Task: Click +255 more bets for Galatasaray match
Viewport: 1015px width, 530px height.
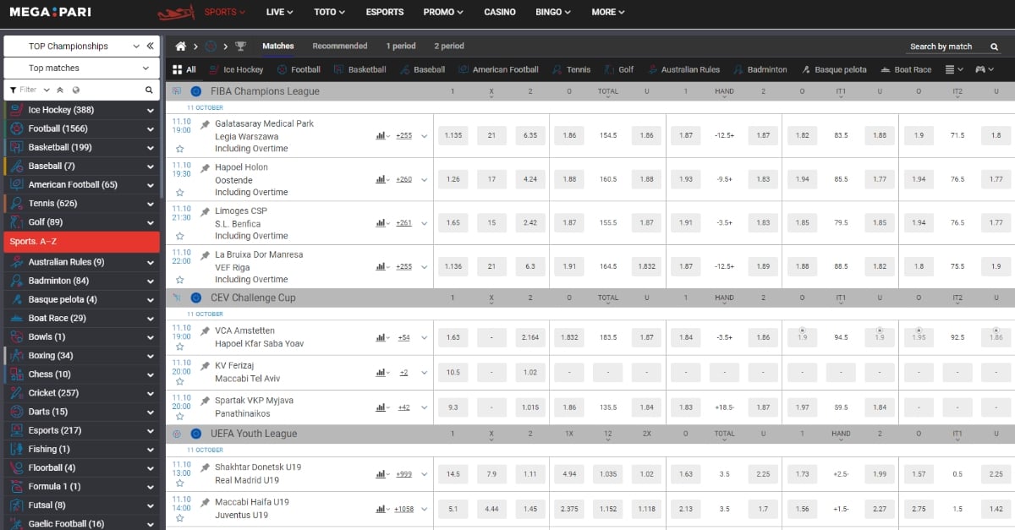Action: (404, 135)
